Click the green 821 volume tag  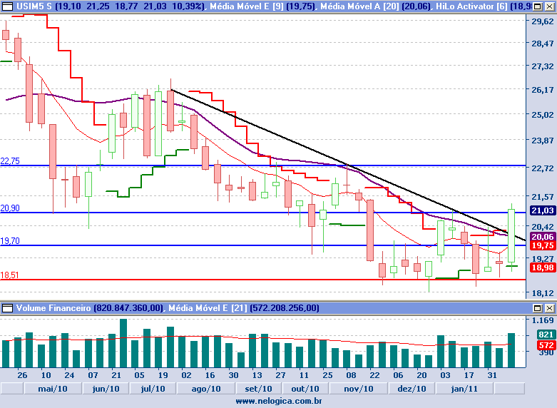[546, 335]
